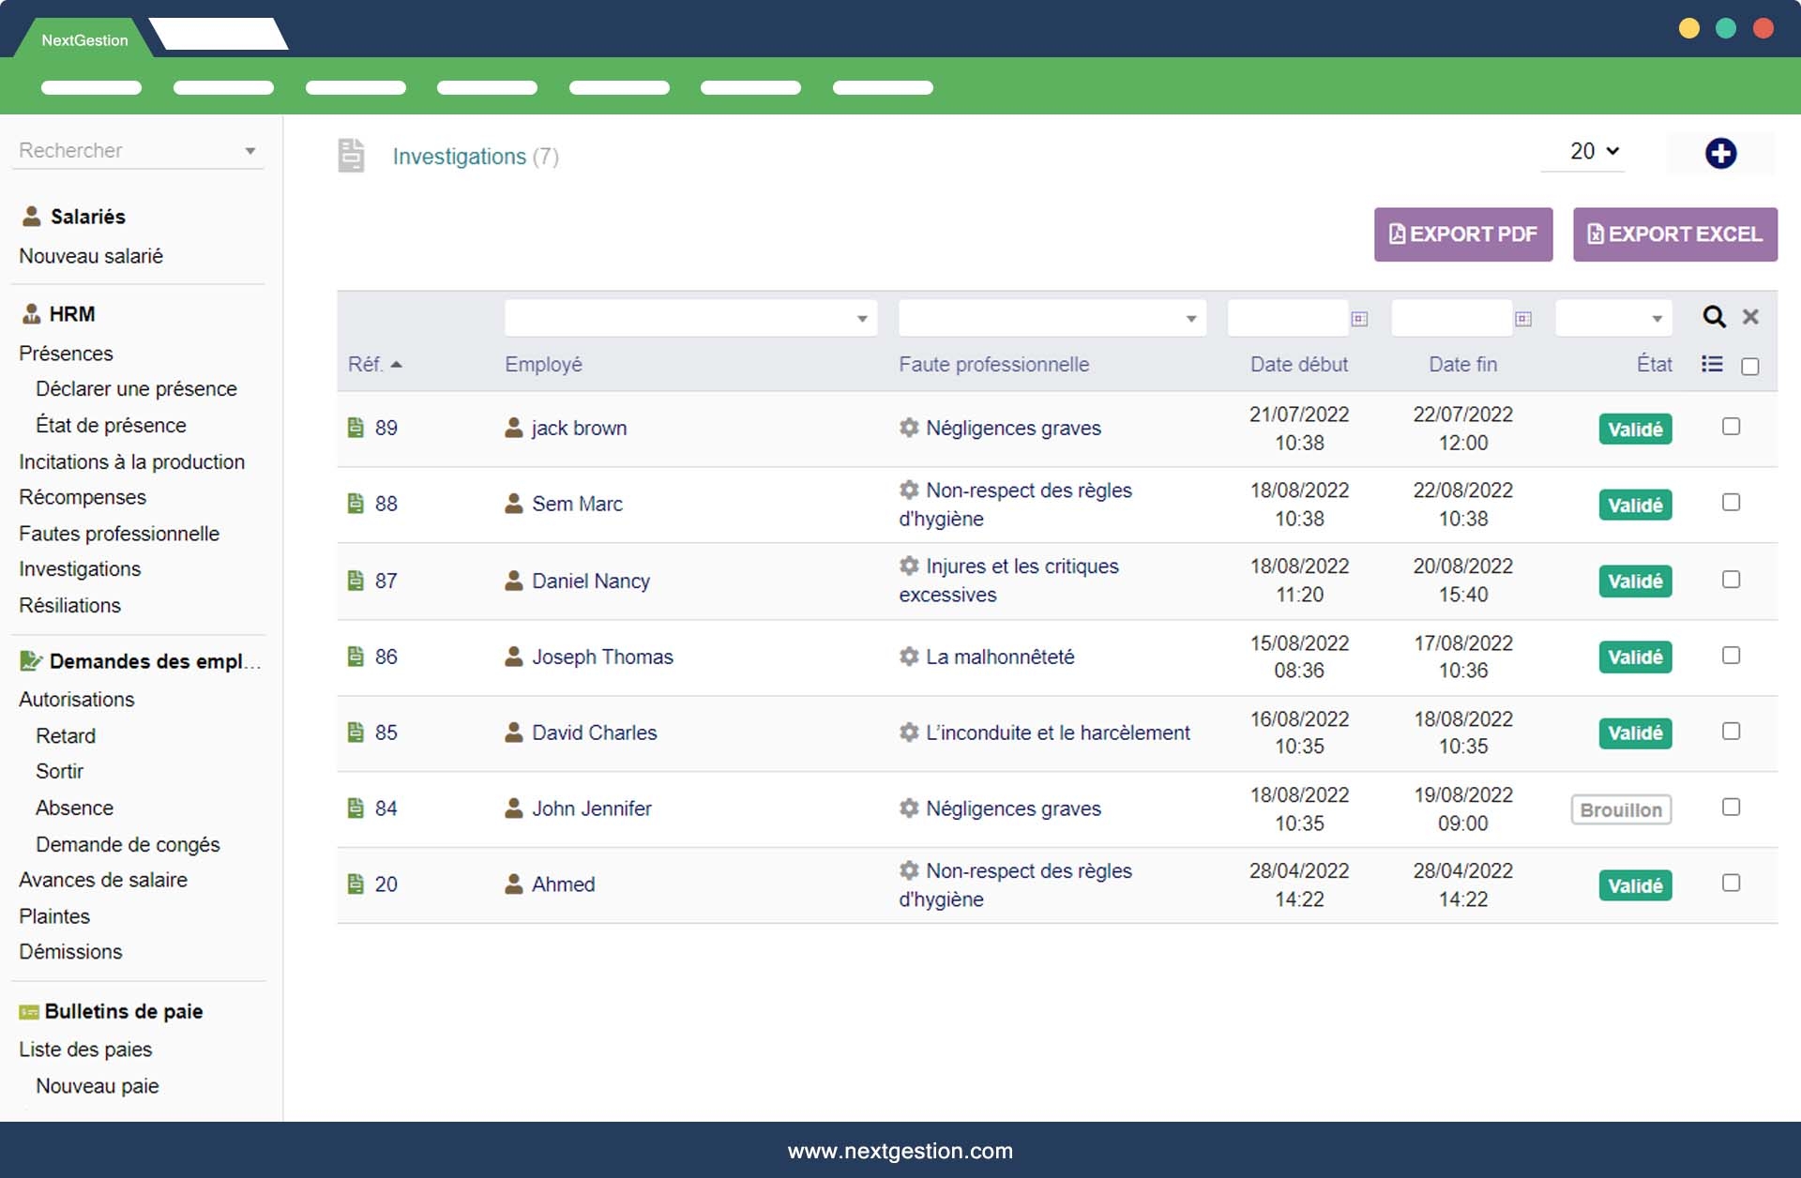Click document icon of investigation 89
1801x1178 pixels.
click(x=356, y=428)
